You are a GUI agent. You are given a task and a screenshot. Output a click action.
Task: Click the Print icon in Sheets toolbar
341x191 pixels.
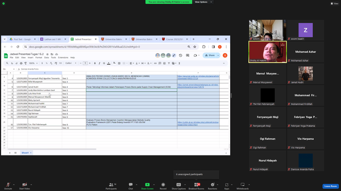pos(21,63)
